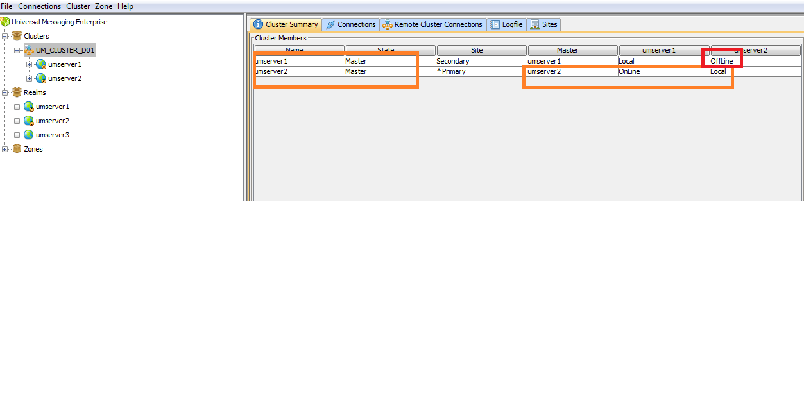The width and height of the screenshot is (804, 416).
Task: Collapse the Realms tree node
Action: [5, 92]
